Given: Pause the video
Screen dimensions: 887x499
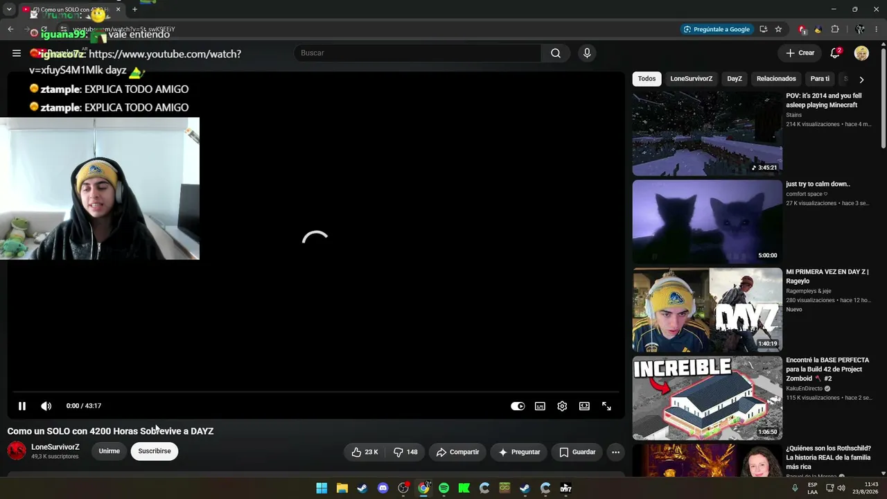Looking at the screenshot, I should click(22, 406).
